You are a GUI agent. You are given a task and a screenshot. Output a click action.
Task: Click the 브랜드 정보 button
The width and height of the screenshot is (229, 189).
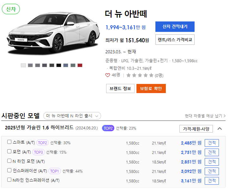point(120,88)
